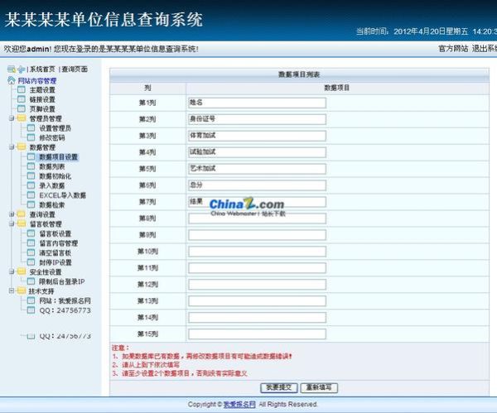Collapse the 管理员管理 tree node
This screenshot has width=497, height=413.
tap(12, 118)
